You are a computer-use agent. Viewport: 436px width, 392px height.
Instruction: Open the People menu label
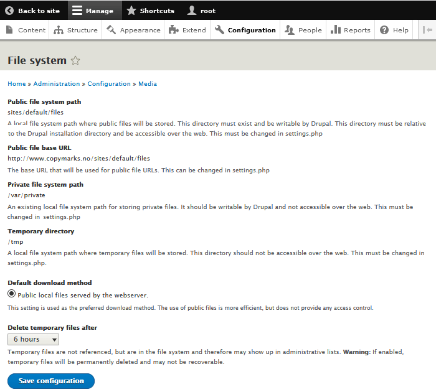tap(310, 30)
